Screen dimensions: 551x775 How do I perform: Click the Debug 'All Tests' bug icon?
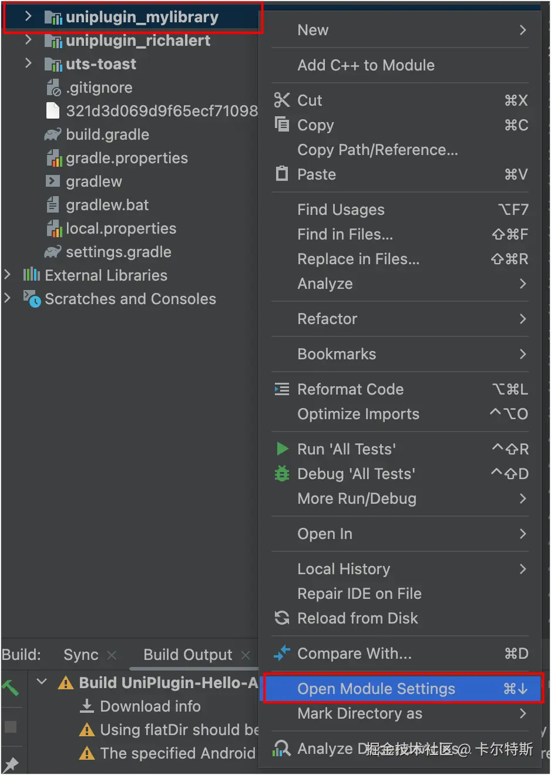coord(282,473)
